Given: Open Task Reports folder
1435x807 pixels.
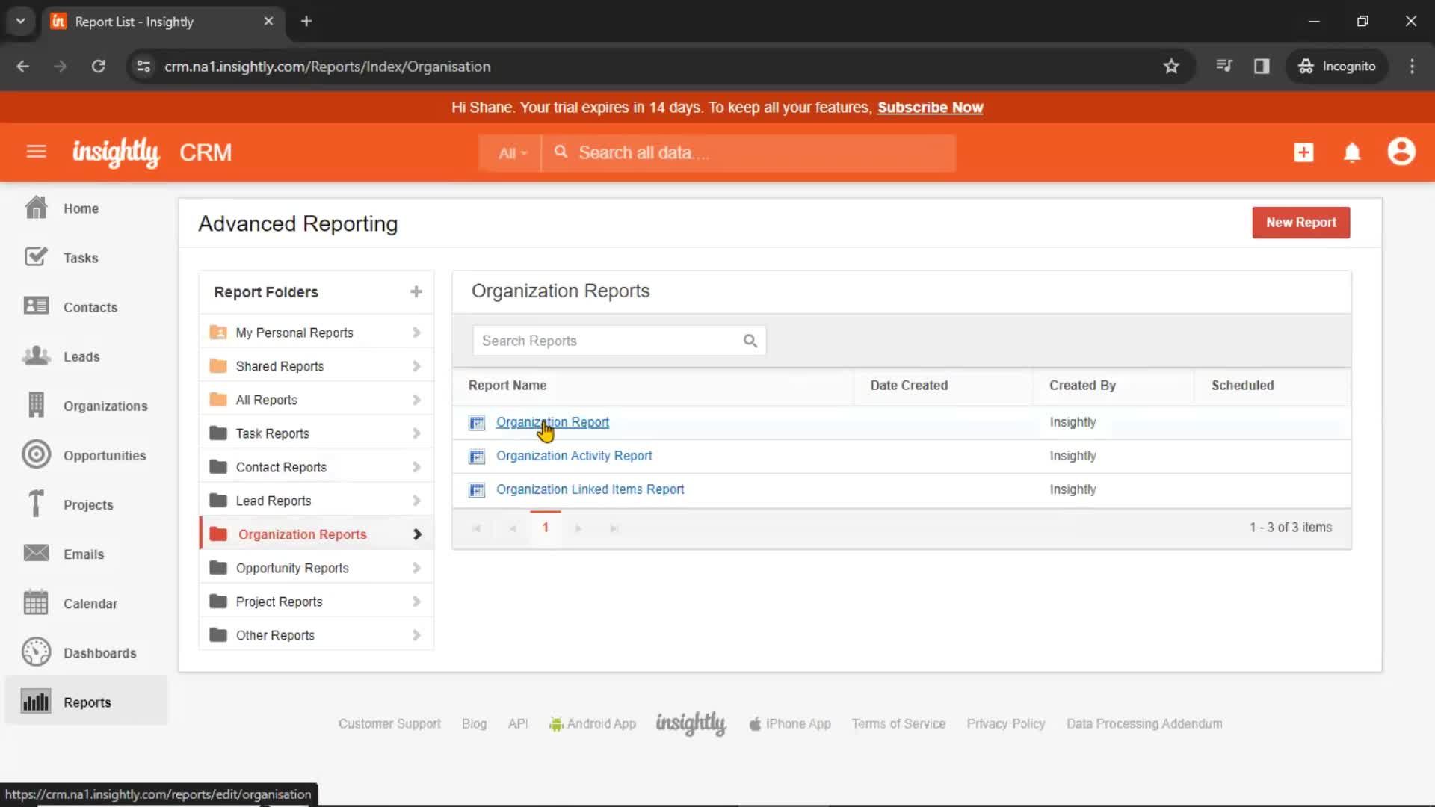Looking at the screenshot, I should tap(316, 433).
